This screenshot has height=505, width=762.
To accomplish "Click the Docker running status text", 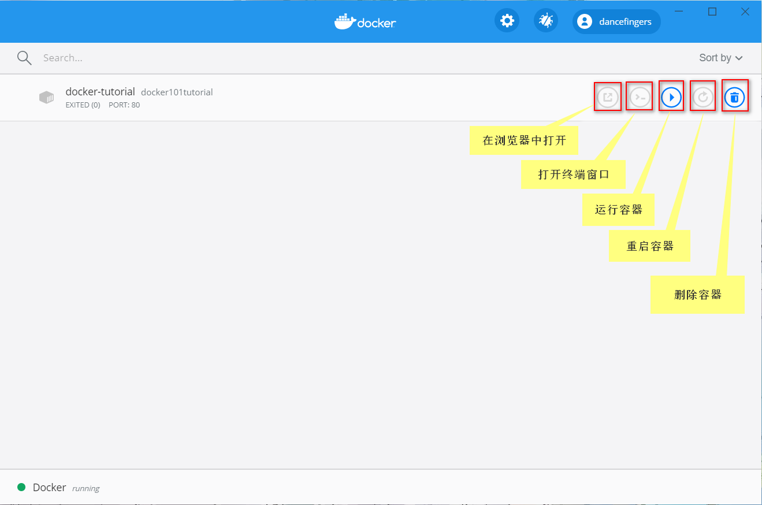I will click(x=86, y=488).
